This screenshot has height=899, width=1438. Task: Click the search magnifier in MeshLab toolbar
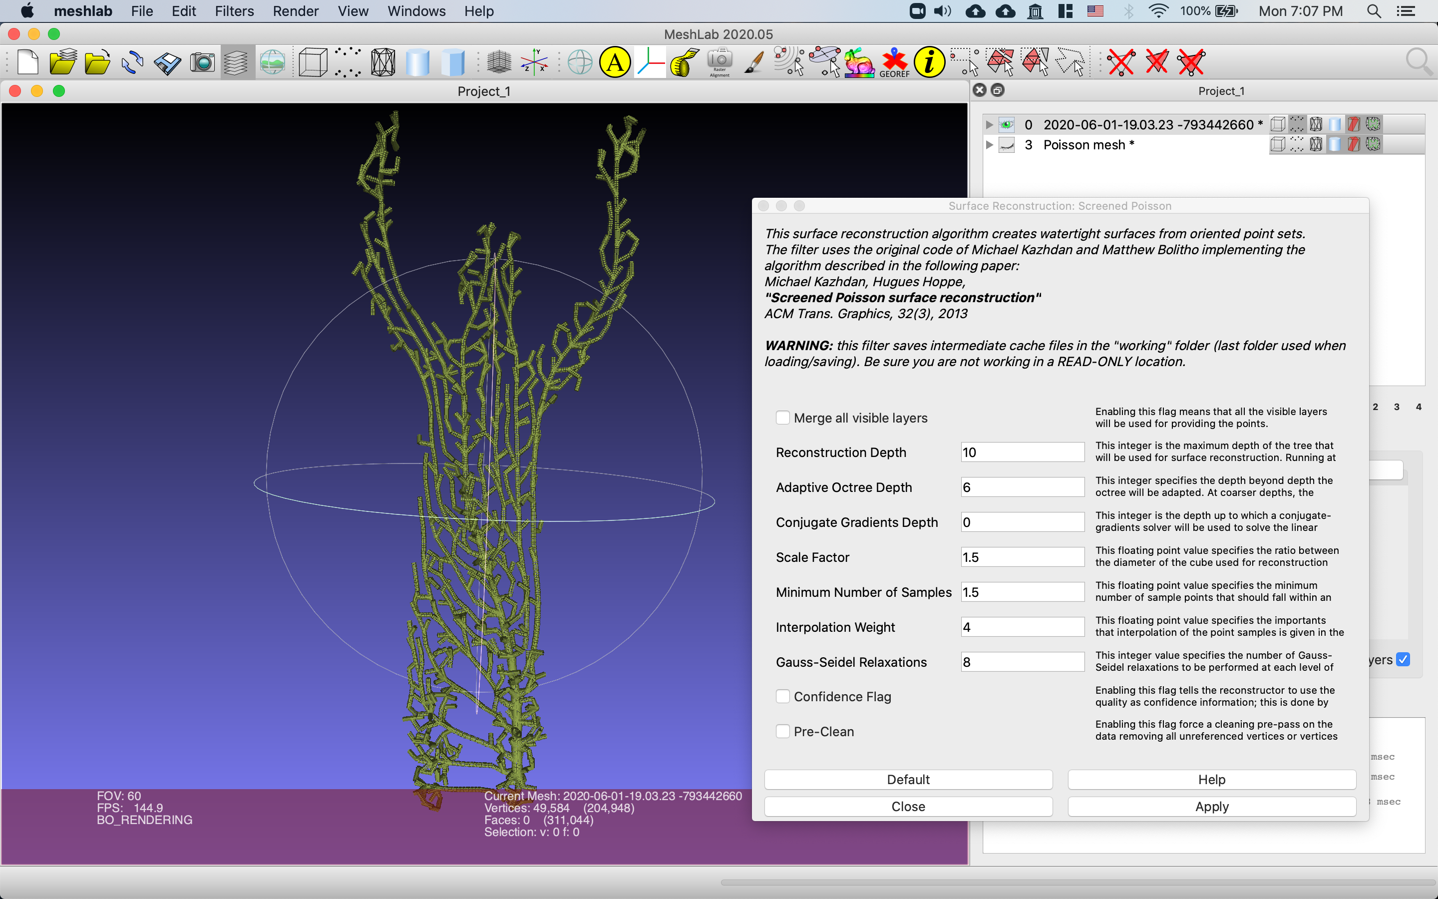[x=1419, y=62]
